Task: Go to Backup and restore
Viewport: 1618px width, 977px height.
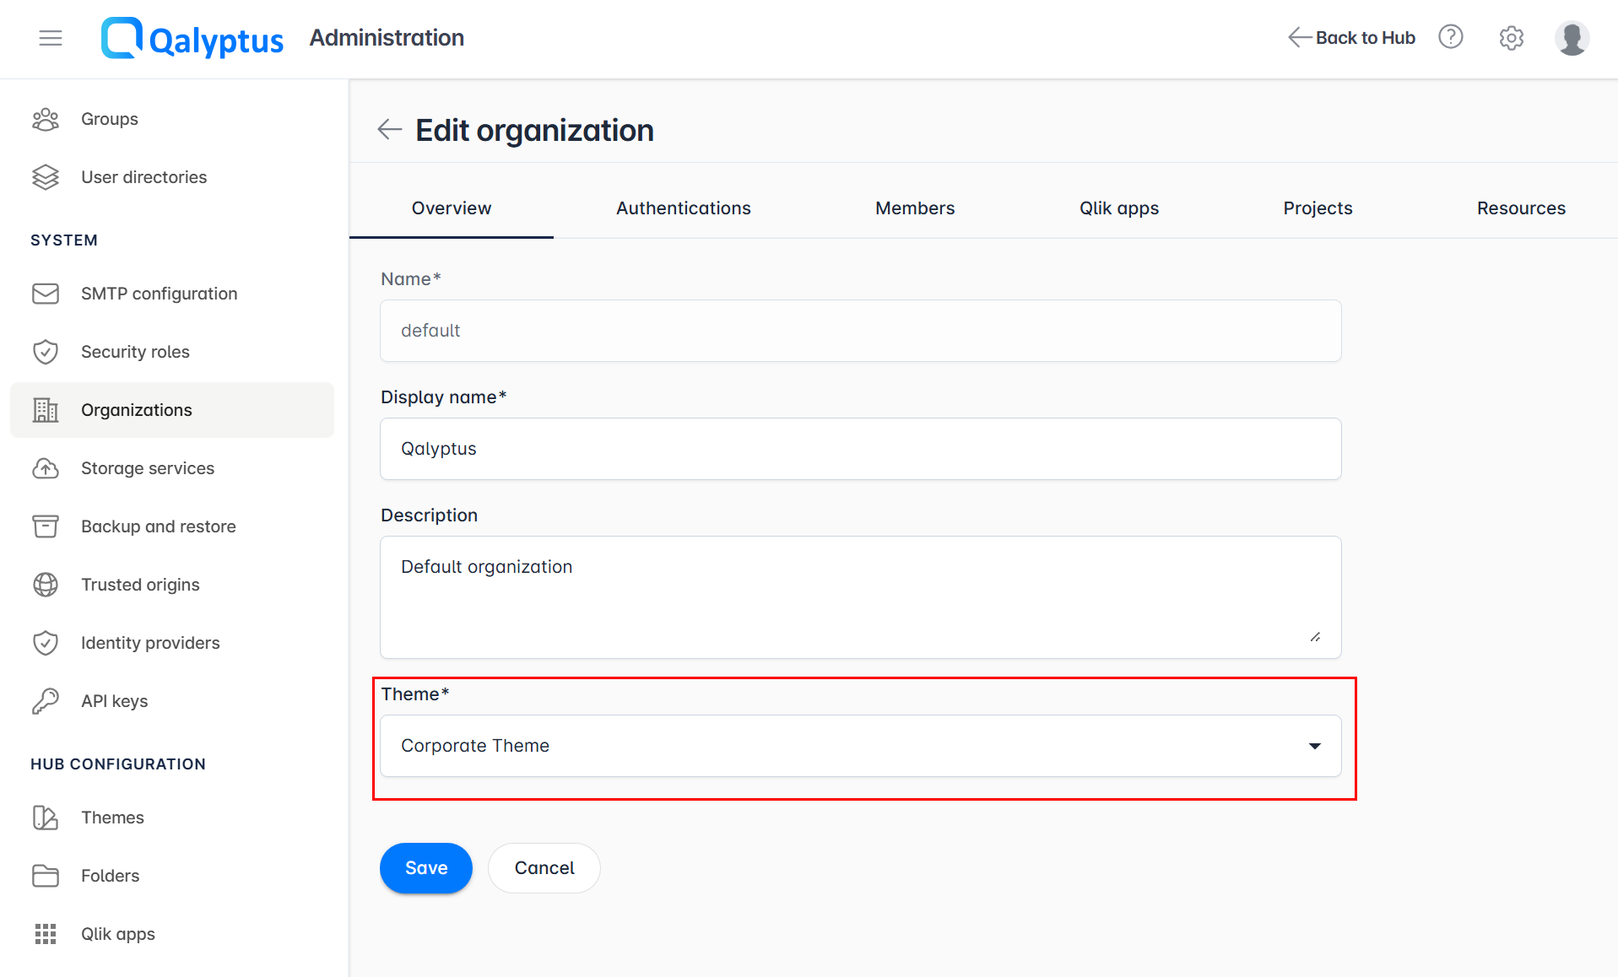Action: (158, 526)
